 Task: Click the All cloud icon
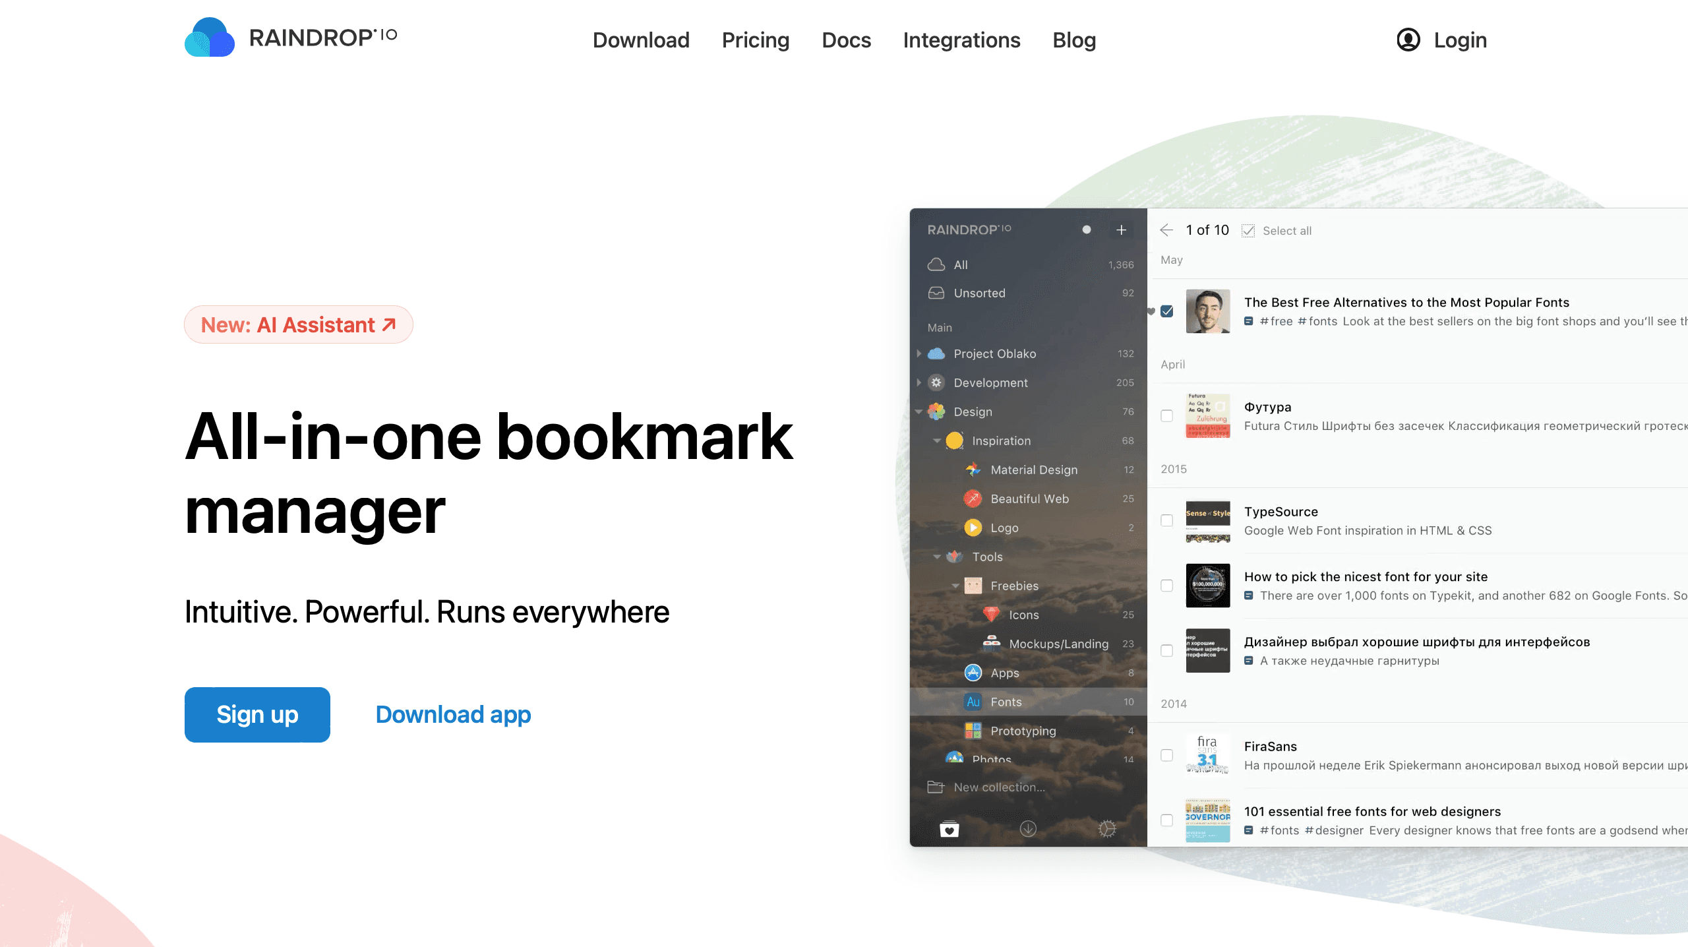(936, 264)
